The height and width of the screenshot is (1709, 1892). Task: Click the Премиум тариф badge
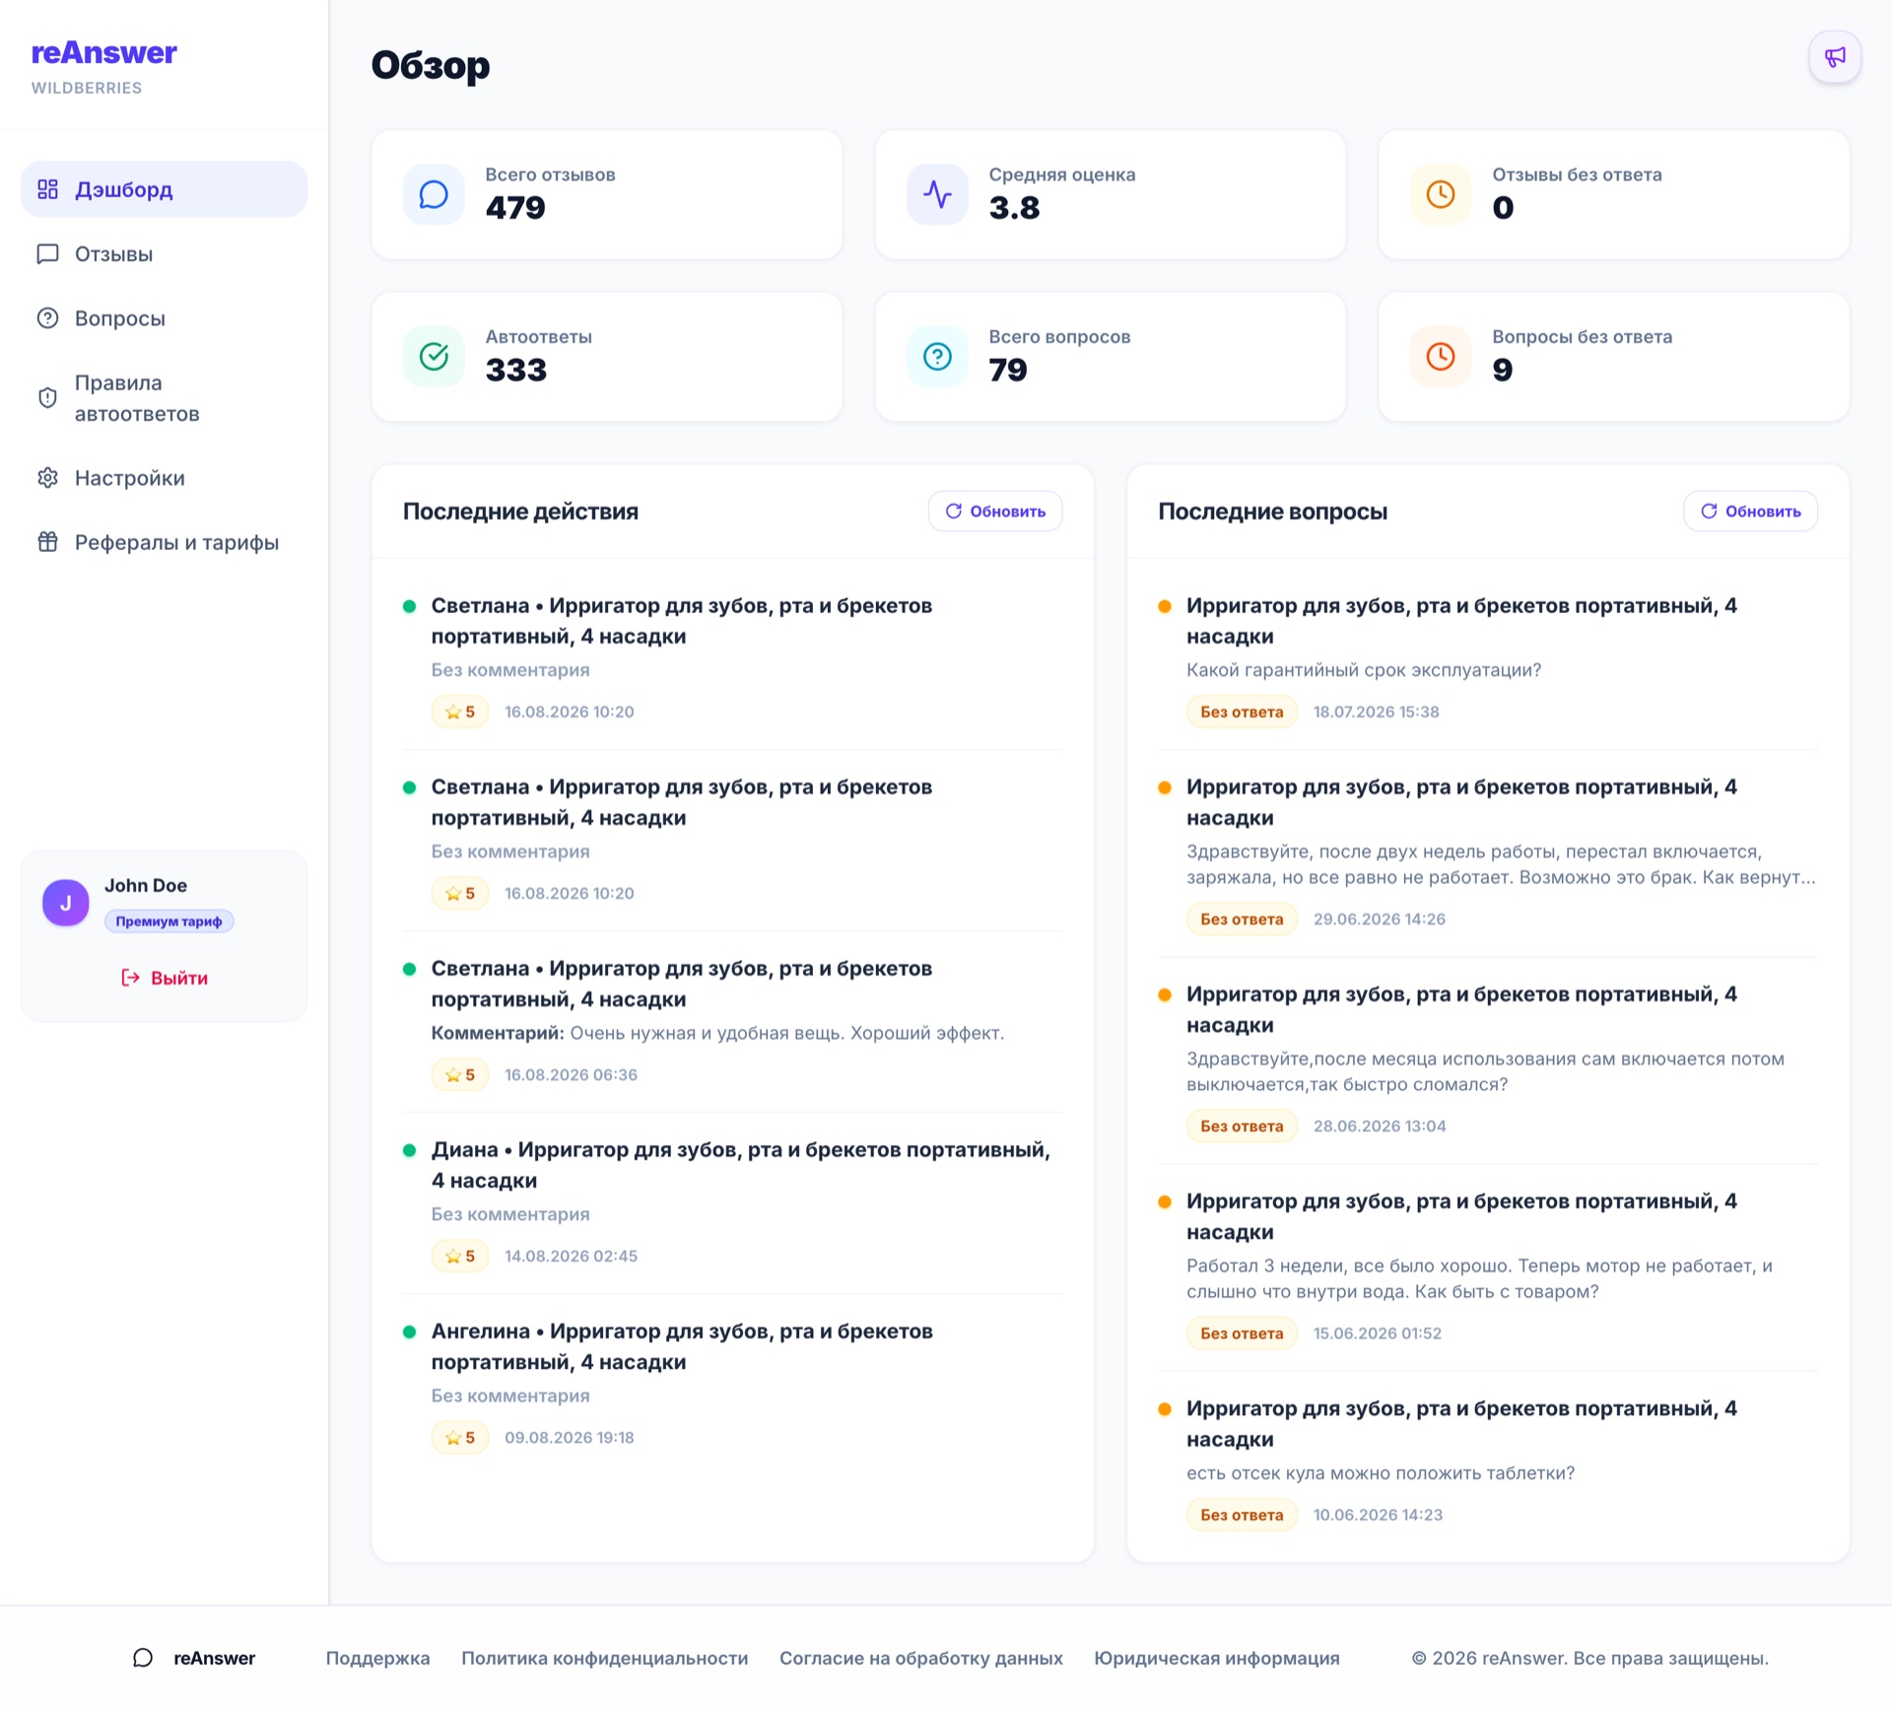169,922
